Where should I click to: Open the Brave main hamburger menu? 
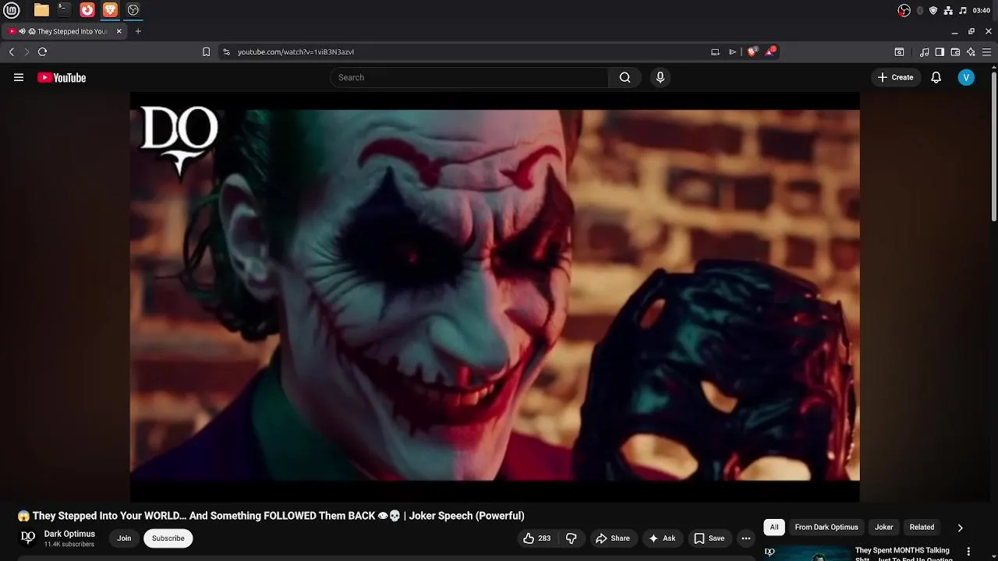pos(987,52)
